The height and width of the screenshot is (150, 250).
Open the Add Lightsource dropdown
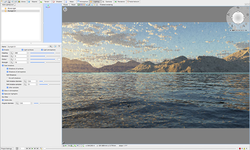[x=8, y=5]
